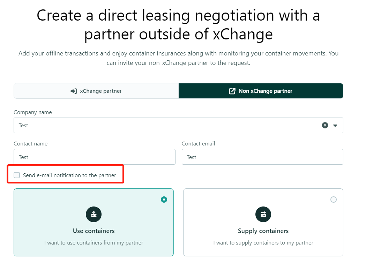Click the 'Send e-mail notification to the partner' label
This screenshot has height=263, width=373.
tap(69, 175)
